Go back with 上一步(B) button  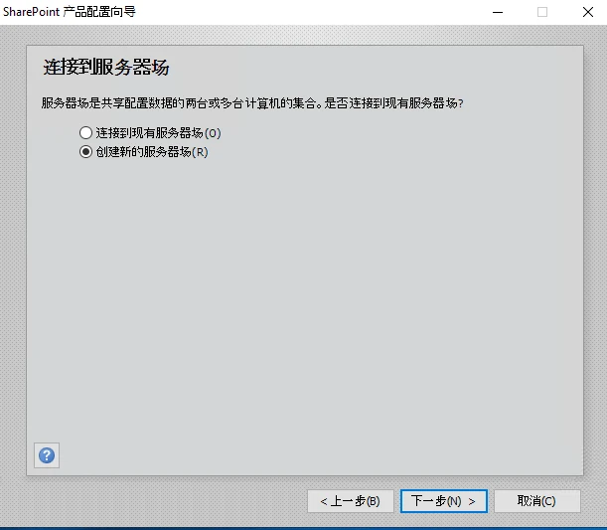pos(351,501)
